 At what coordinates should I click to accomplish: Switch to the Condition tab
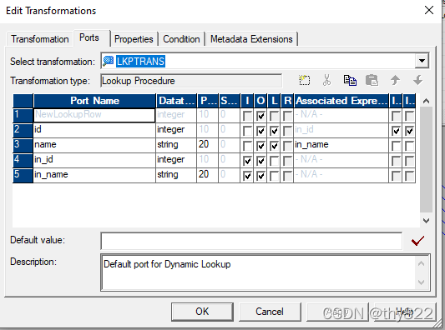[181, 39]
